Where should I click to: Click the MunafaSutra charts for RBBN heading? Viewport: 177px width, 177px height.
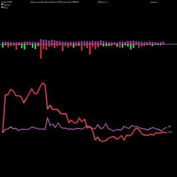[54, 2]
